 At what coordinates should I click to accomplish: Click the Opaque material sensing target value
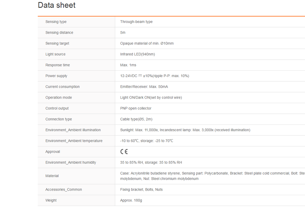147,43
